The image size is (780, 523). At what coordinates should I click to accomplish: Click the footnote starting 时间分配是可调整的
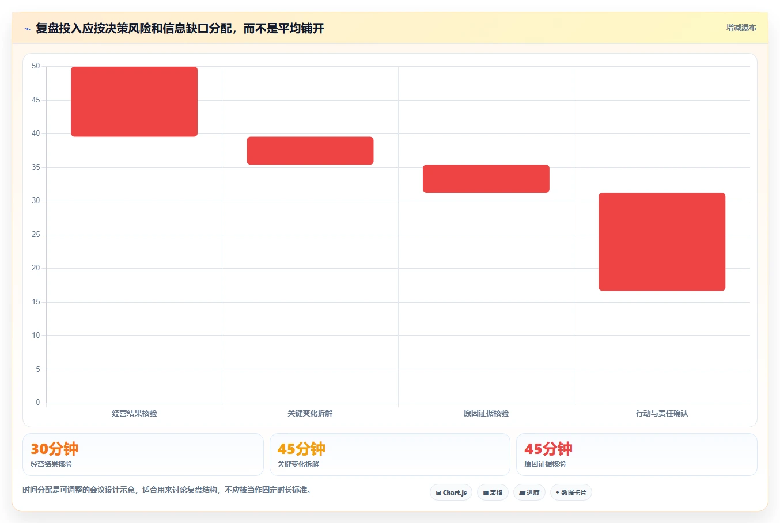(168, 490)
